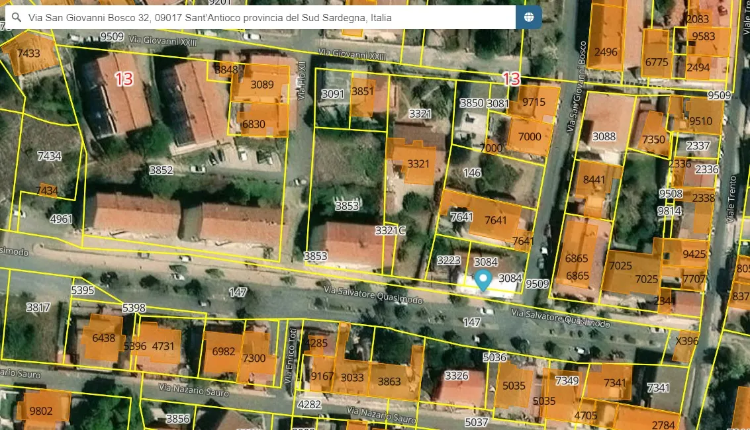750x430 pixels.
Task: Click Viale Trento street label
Action: tap(731, 199)
